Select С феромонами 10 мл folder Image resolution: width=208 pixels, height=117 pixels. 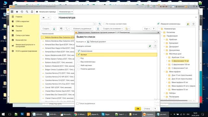pos(180,61)
